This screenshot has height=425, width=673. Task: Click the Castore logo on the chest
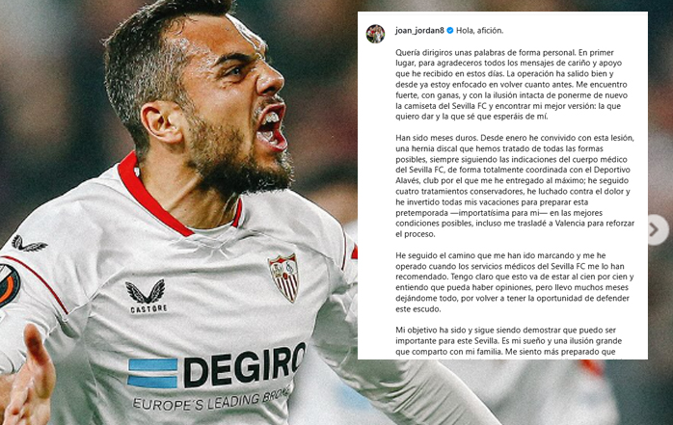[148, 296]
